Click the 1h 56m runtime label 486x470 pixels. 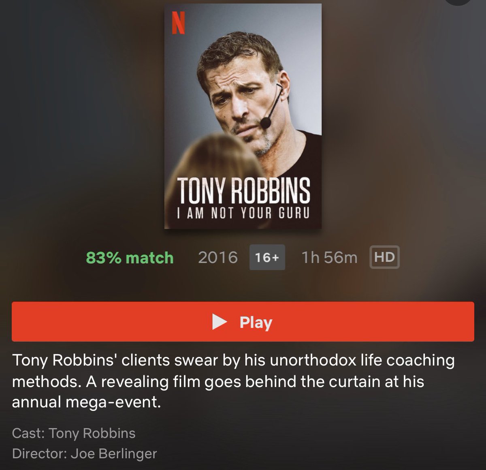coord(330,257)
